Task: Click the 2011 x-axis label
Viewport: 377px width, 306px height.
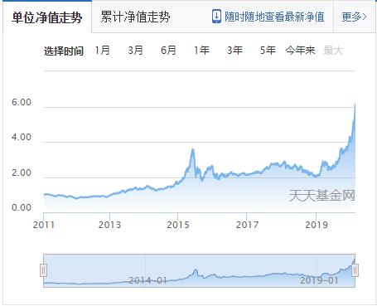Action: click(44, 225)
